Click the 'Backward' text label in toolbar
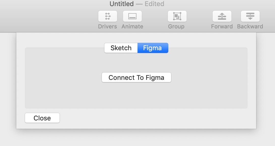The width and height of the screenshot is (275, 146). click(250, 26)
